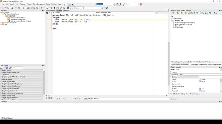
Task: Click the macro play triangle in editor footer
Action: click(47, 98)
